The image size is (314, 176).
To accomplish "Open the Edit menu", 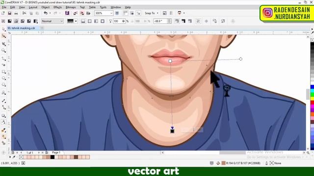I will pyautogui.click(x=13, y=7).
